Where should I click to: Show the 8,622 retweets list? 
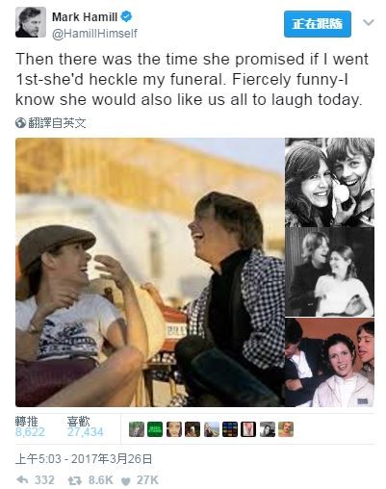pyautogui.click(x=30, y=427)
